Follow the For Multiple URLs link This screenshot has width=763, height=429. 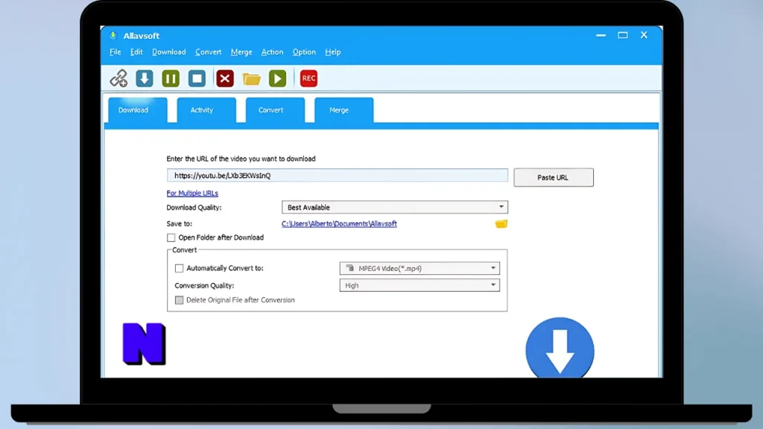(192, 193)
